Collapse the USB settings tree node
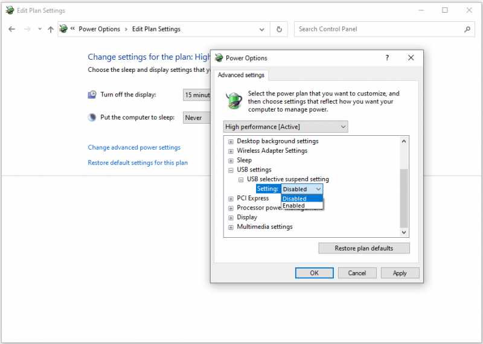 (x=231, y=170)
